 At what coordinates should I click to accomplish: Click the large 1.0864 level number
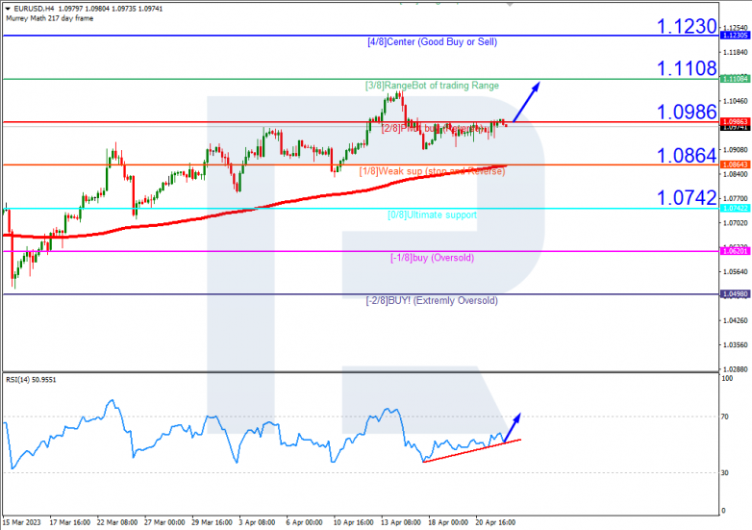pos(687,155)
